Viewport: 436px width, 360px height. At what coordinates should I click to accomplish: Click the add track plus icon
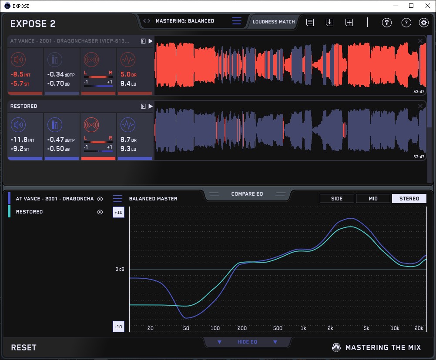349,22
